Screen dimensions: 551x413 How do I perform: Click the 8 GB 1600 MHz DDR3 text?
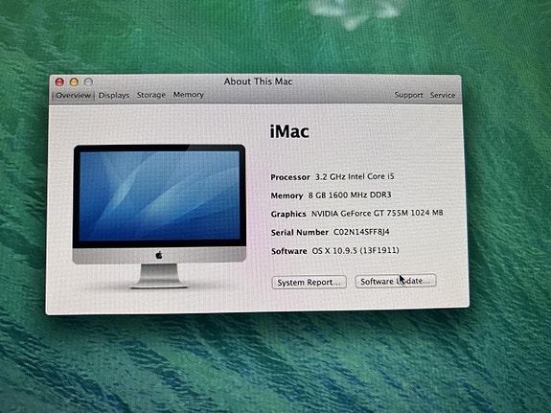click(350, 195)
